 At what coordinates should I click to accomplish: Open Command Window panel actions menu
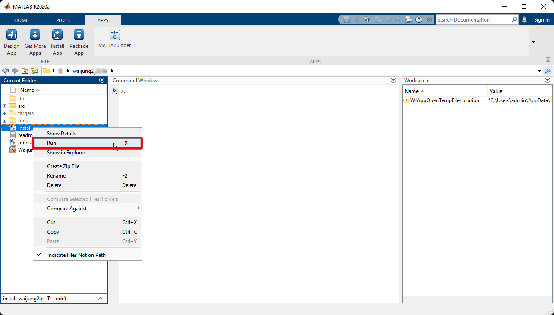(x=393, y=80)
